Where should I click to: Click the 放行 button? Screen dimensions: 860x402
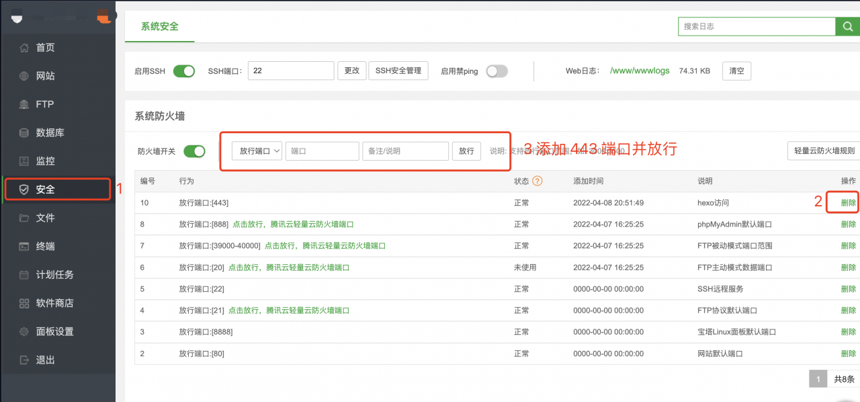coord(466,151)
